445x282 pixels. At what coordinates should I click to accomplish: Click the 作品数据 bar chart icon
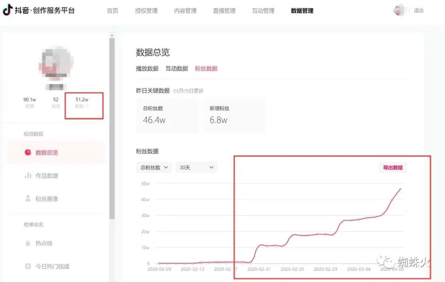(28, 176)
